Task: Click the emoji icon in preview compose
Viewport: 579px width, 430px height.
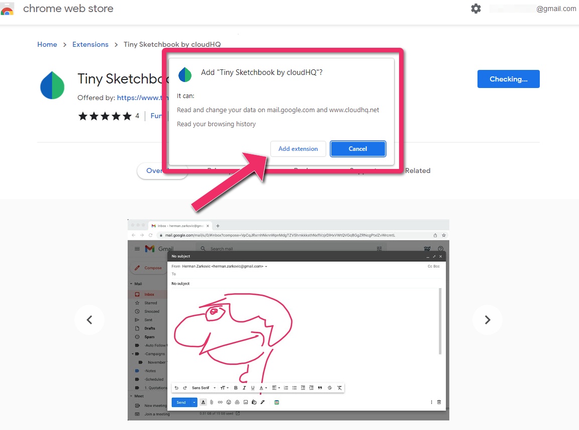Action: [229, 402]
